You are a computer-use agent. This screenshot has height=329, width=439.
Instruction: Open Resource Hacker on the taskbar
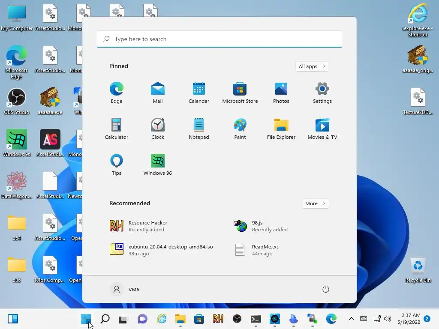point(218,319)
